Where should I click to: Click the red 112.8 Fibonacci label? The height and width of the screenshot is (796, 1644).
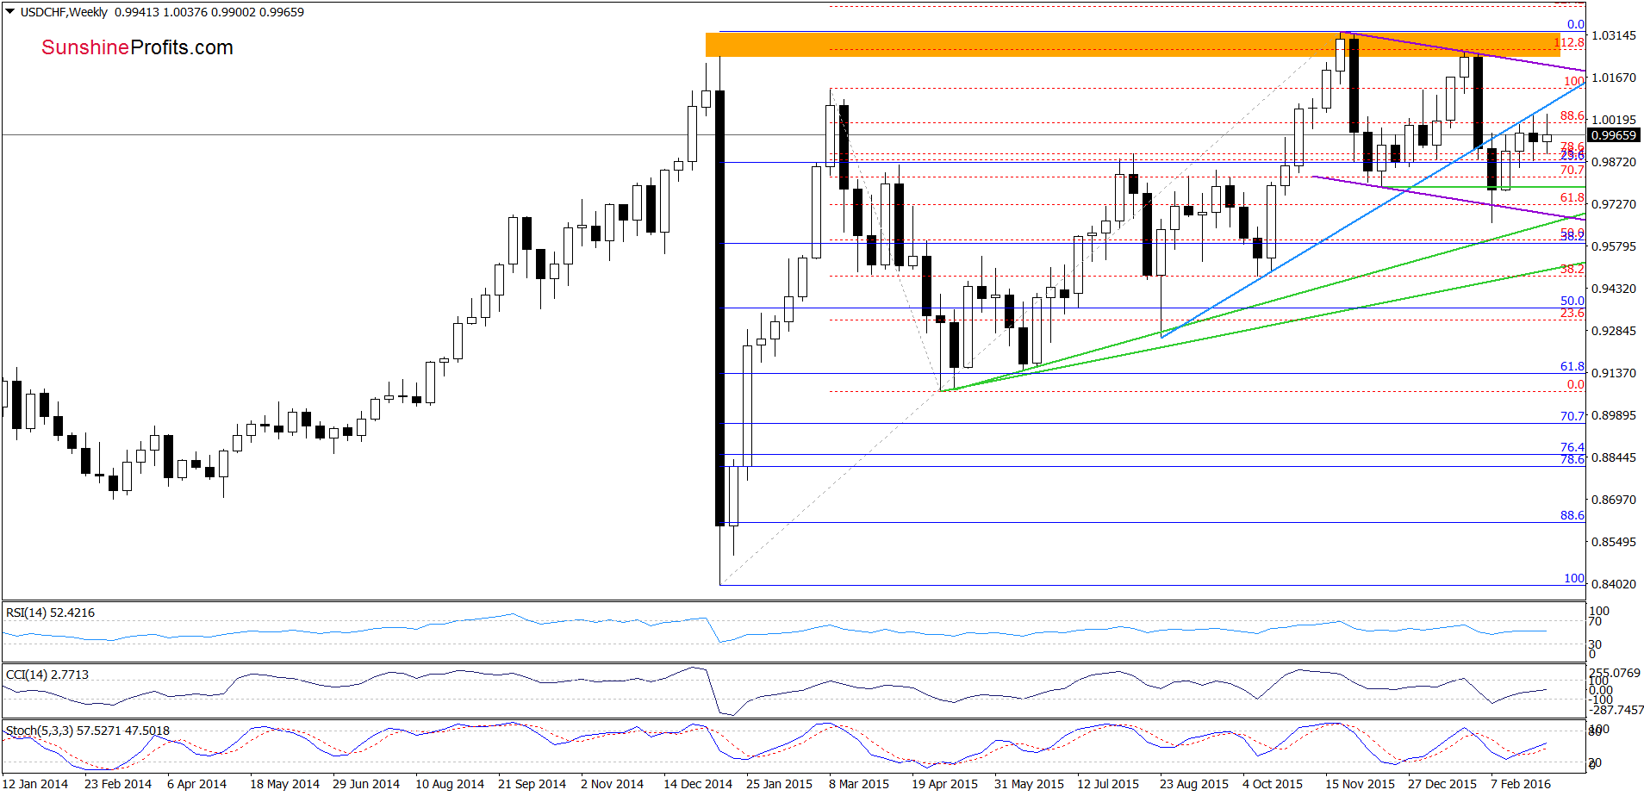(x=1569, y=42)
